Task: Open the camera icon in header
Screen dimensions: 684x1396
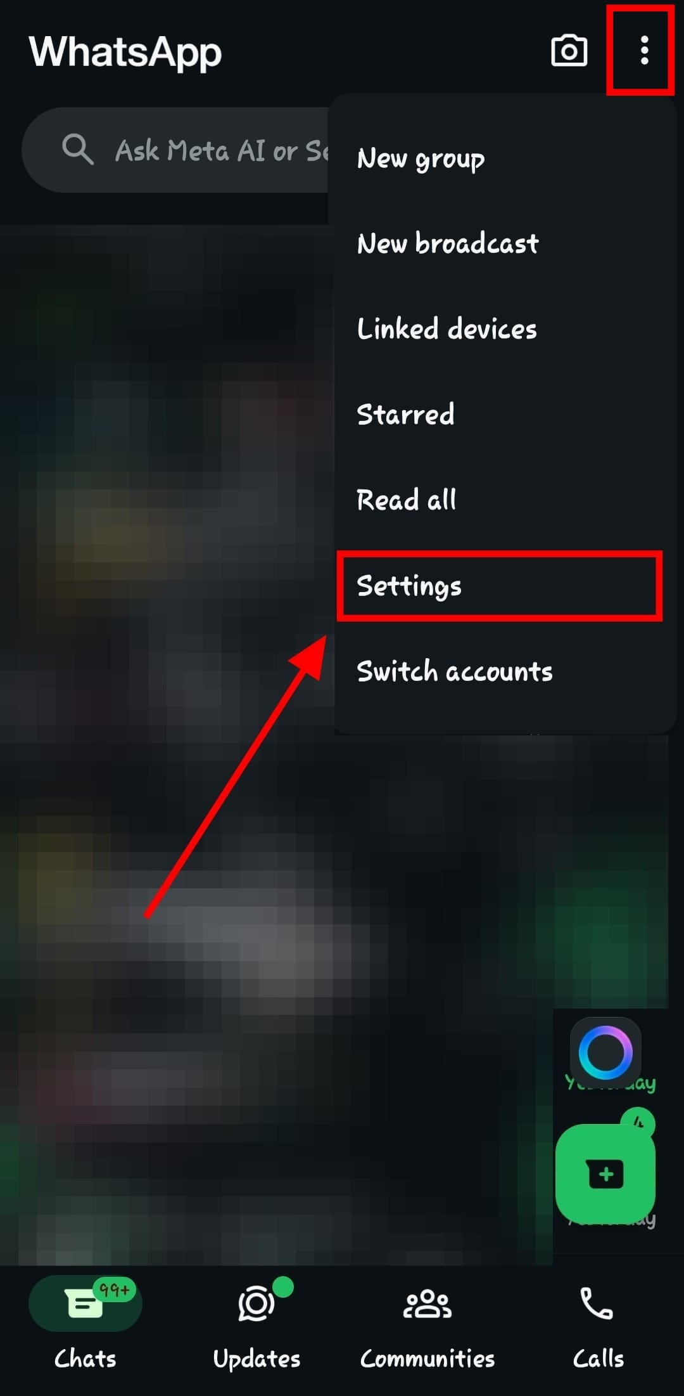Action: coord(569,51)
